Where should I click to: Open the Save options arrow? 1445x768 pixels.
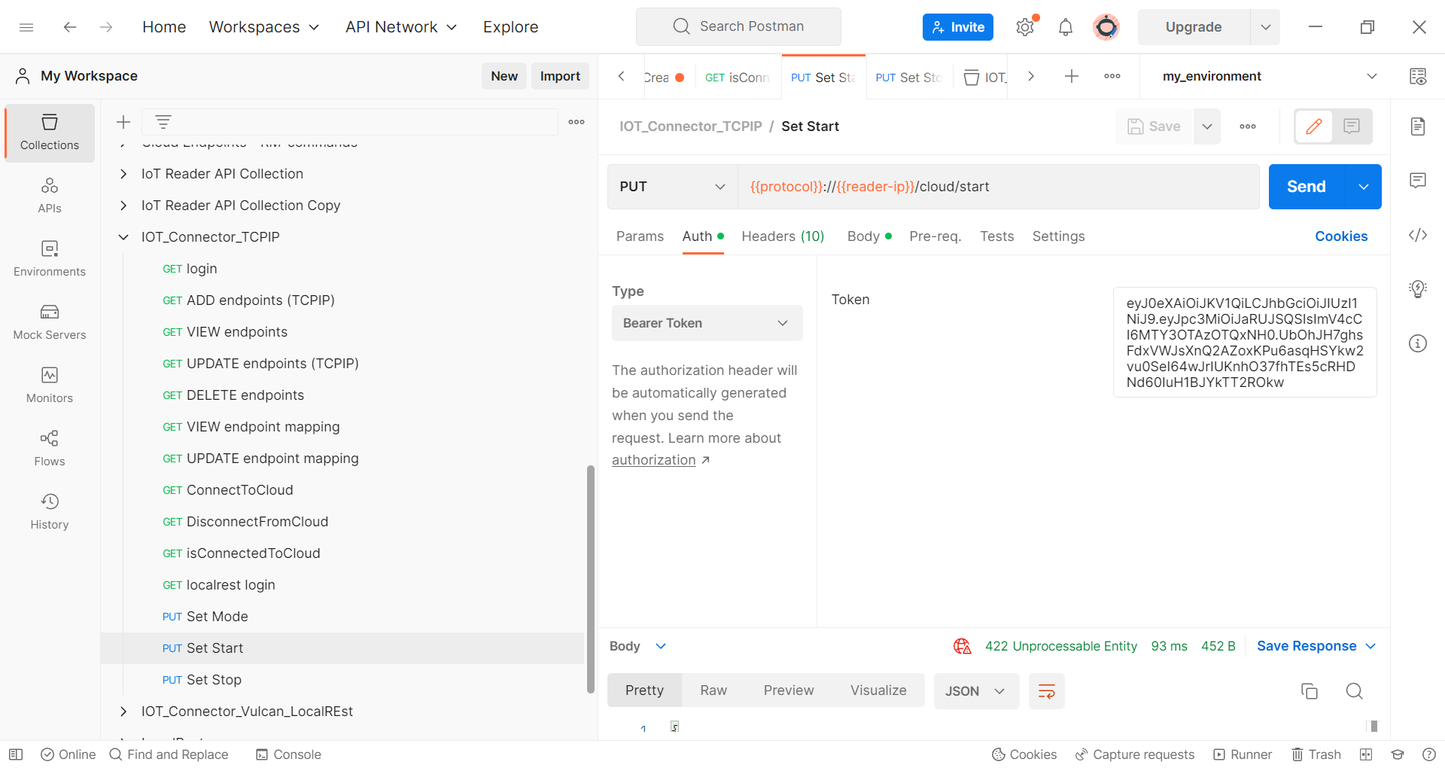1207,126
